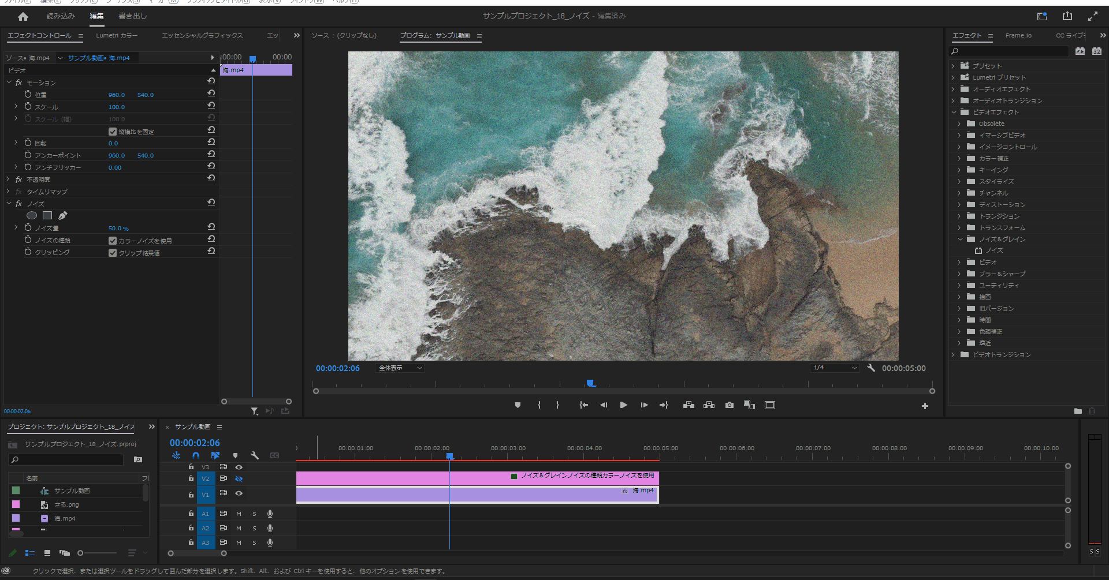This screenshot has width=1109, height=580.
Task: Reset the ノイズ量 parameter
Action: pyautogui.click(x=211, y=227)
